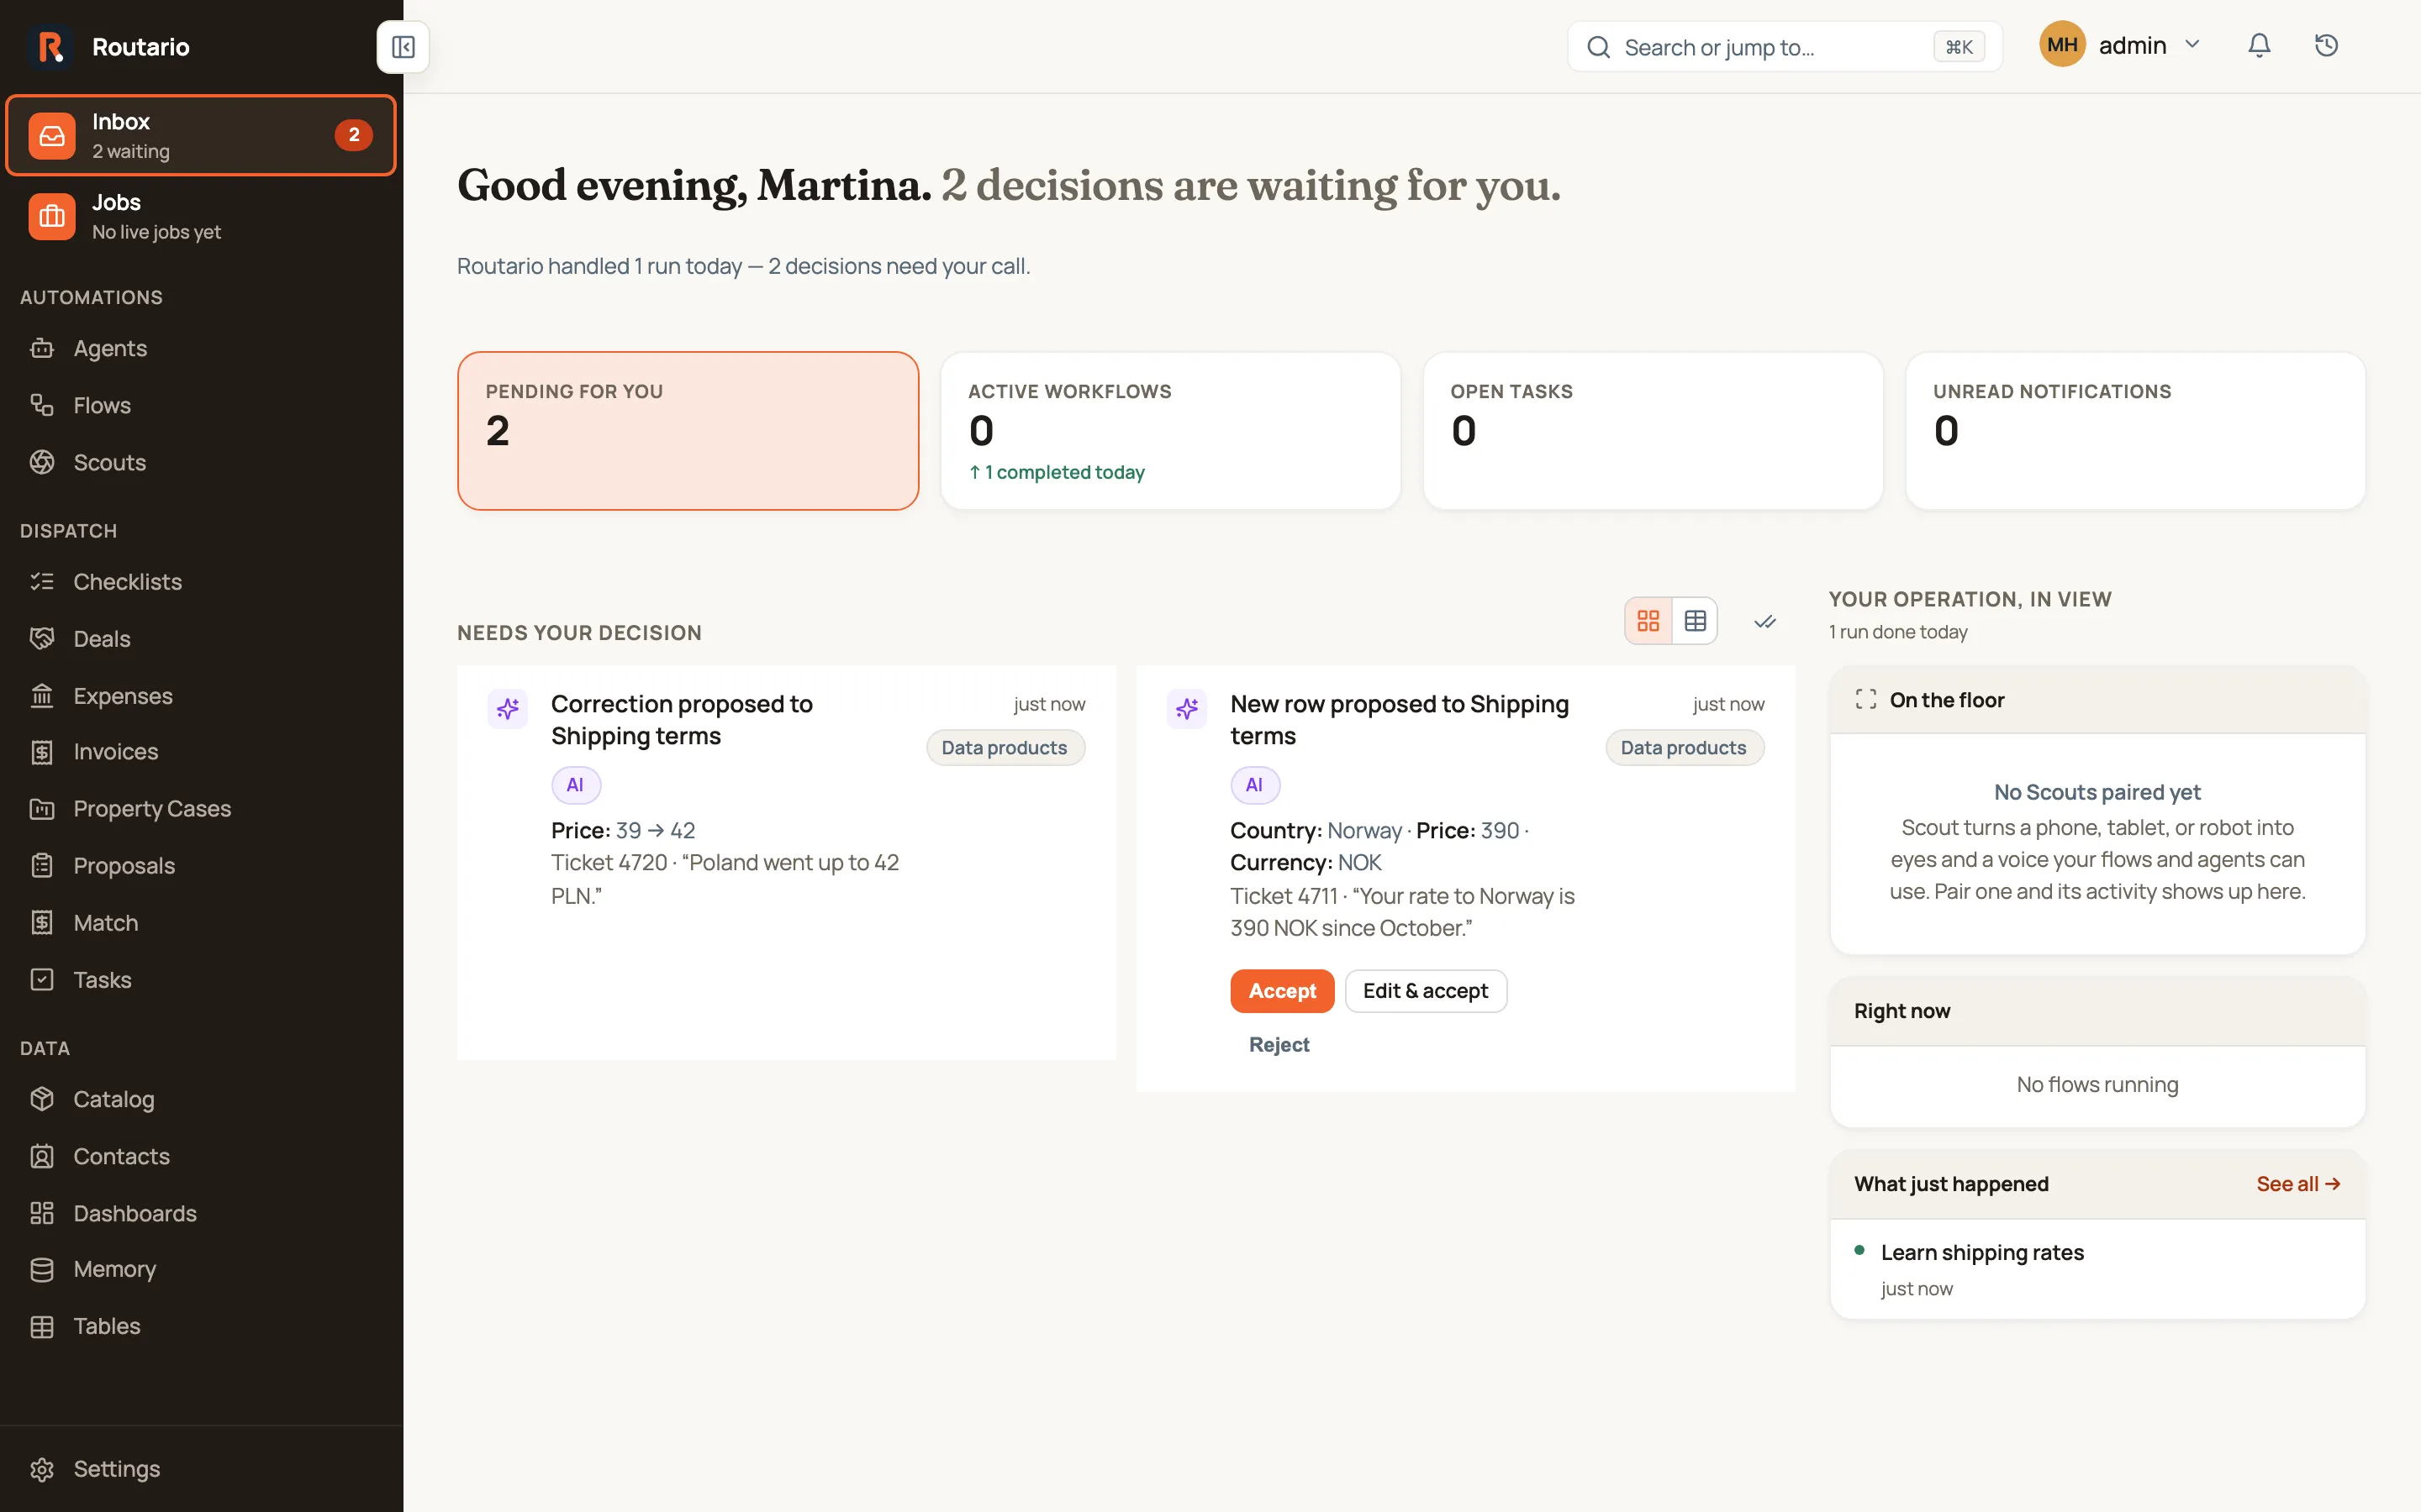This screenshot has height=1512, width=2421.
Task: Open the Open Tasks stat card
Action: [1653, 431]
